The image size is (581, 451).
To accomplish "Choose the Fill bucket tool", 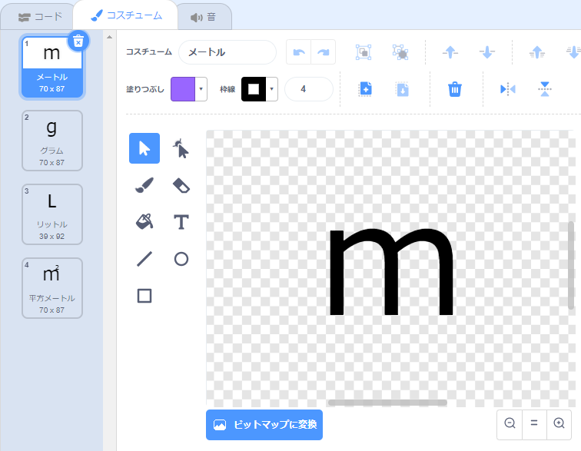I will coord(144,222).
